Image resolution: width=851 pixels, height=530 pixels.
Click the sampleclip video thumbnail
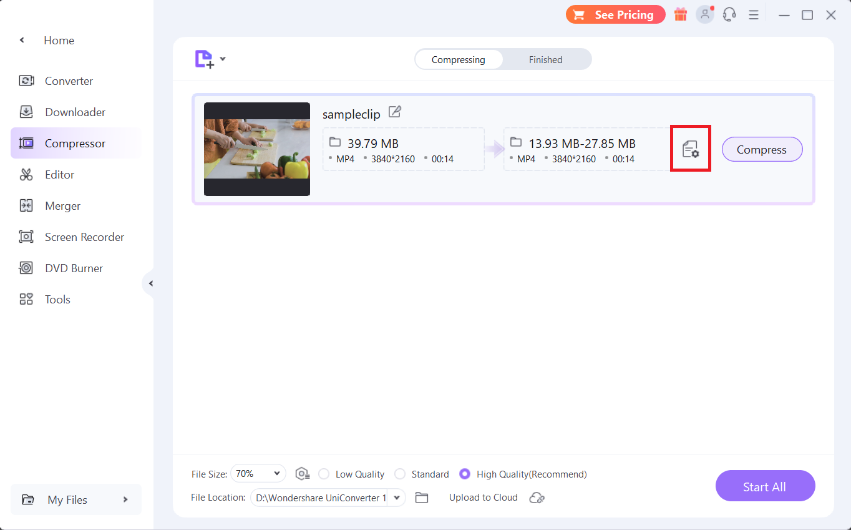pyautogui.click(x=256, y=149)
